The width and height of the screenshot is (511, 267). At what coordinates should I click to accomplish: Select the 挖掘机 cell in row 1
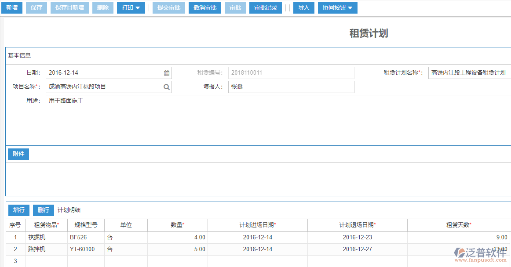click(x=46, y=237)
